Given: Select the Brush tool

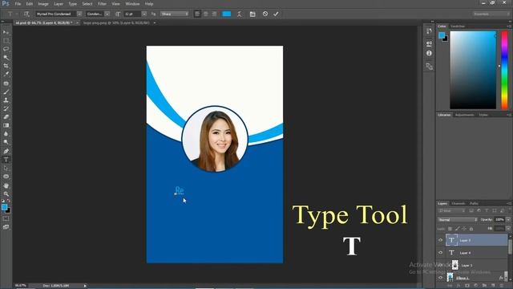Looking at the screenshot, I should tap(6, 92).
